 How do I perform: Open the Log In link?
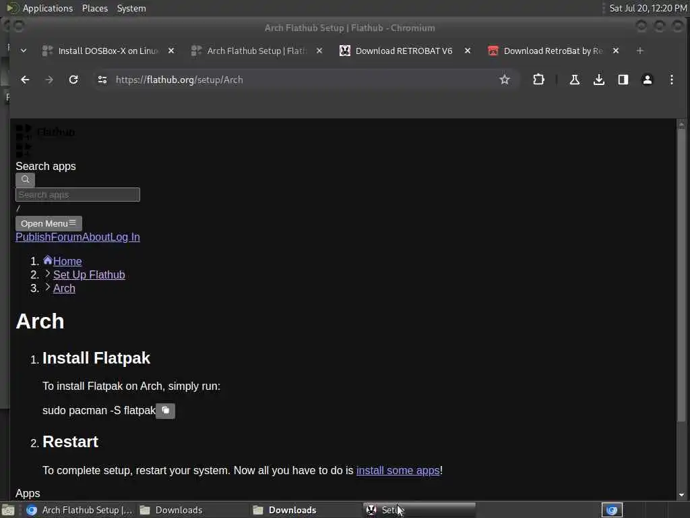click(125, 237)
